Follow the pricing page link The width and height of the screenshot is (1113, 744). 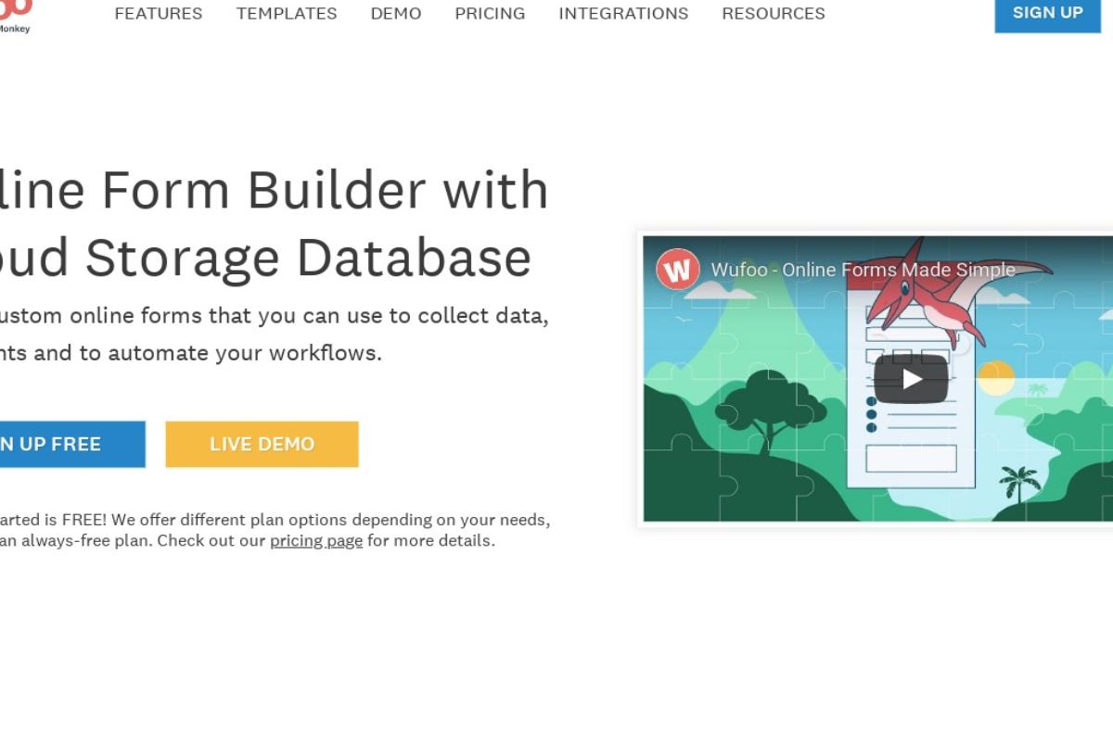click(x=316, y=540)
